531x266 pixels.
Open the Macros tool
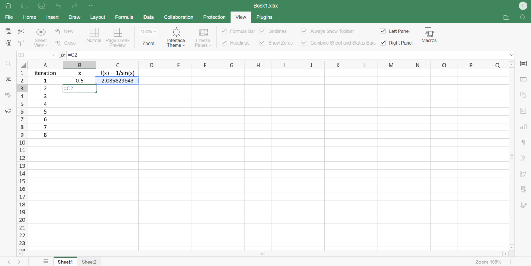coord(429,35)
